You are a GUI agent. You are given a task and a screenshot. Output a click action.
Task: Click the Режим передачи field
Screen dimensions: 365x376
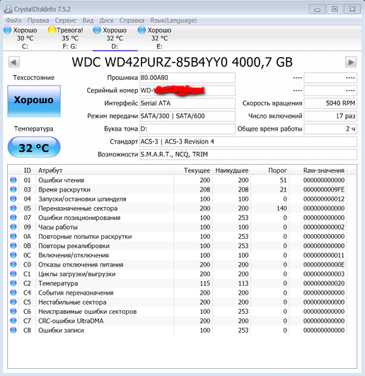(187, 116)
